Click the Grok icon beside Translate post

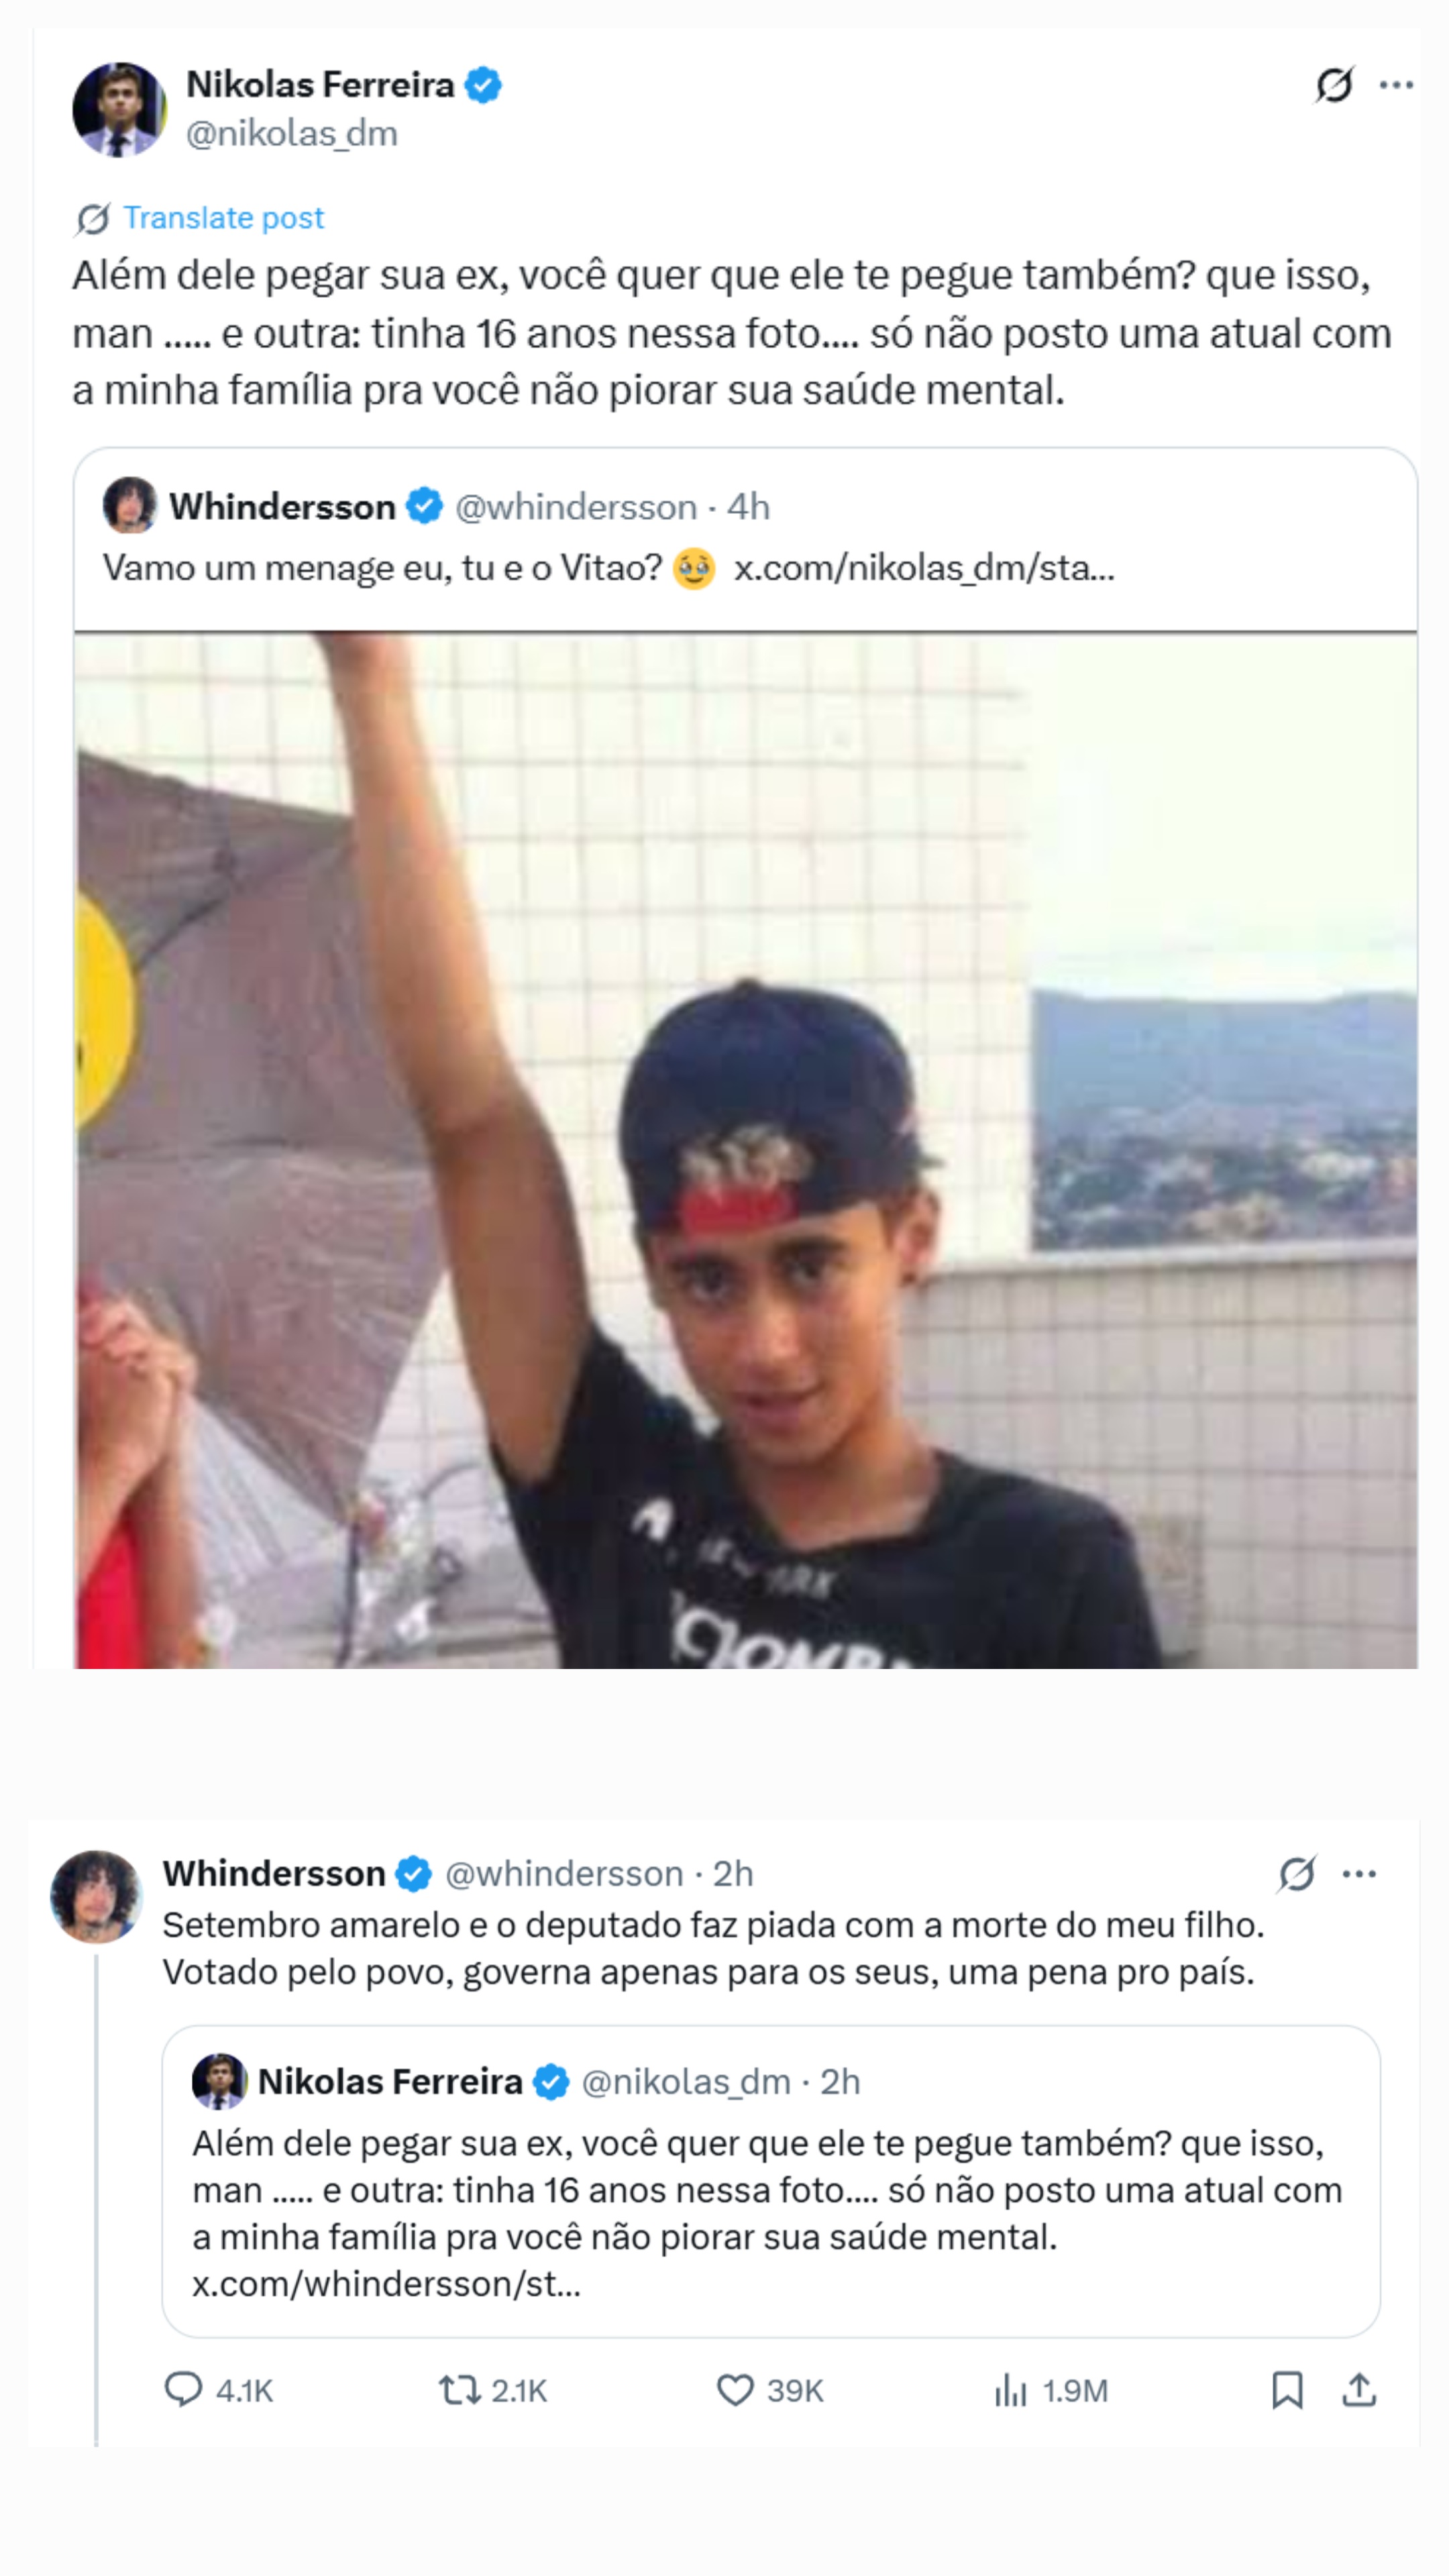[92, 219]
